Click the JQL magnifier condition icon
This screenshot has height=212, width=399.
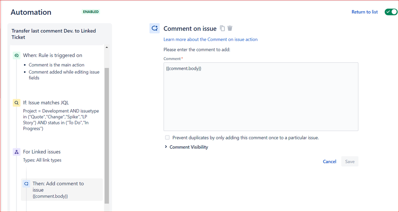(x=16, y=103)
